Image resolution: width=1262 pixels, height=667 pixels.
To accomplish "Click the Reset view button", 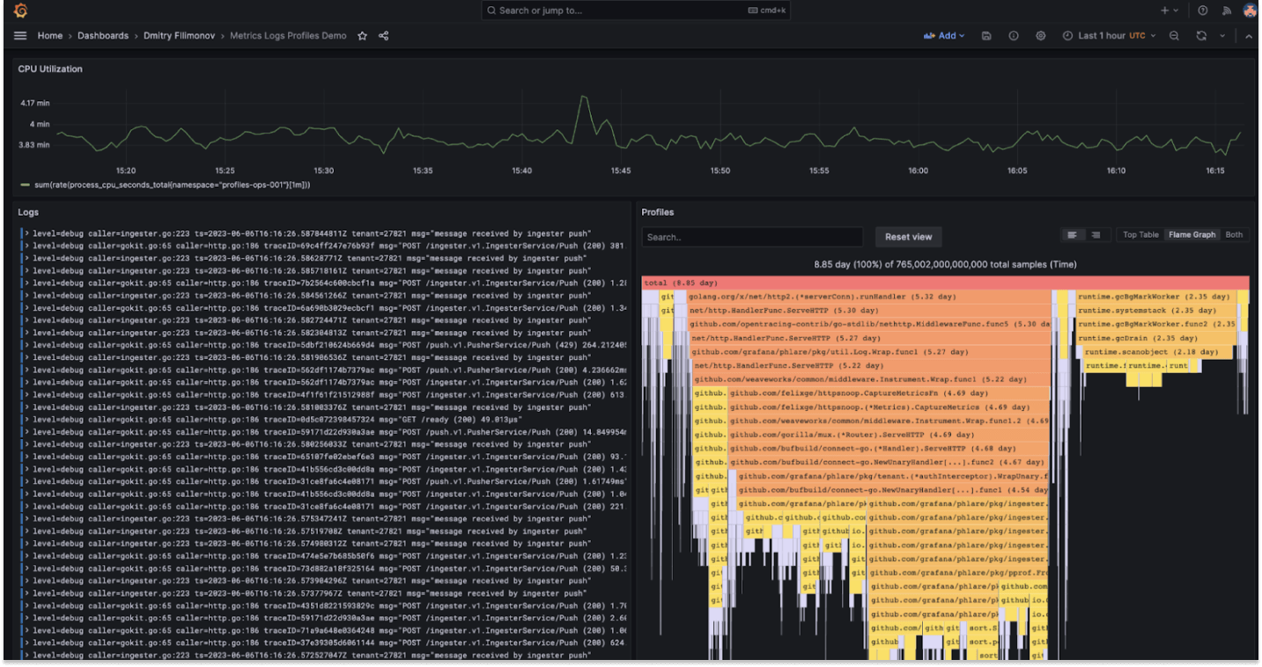I will [908, 236].
